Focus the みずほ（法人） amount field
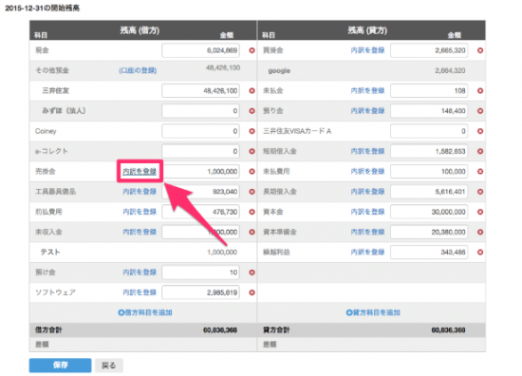This screenshot has height=376, width=522. point(201,111)
